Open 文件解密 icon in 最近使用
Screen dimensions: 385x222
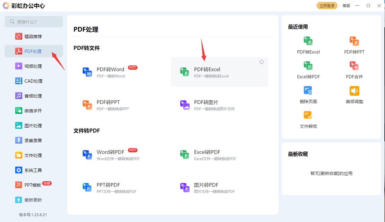coord(308,115)
